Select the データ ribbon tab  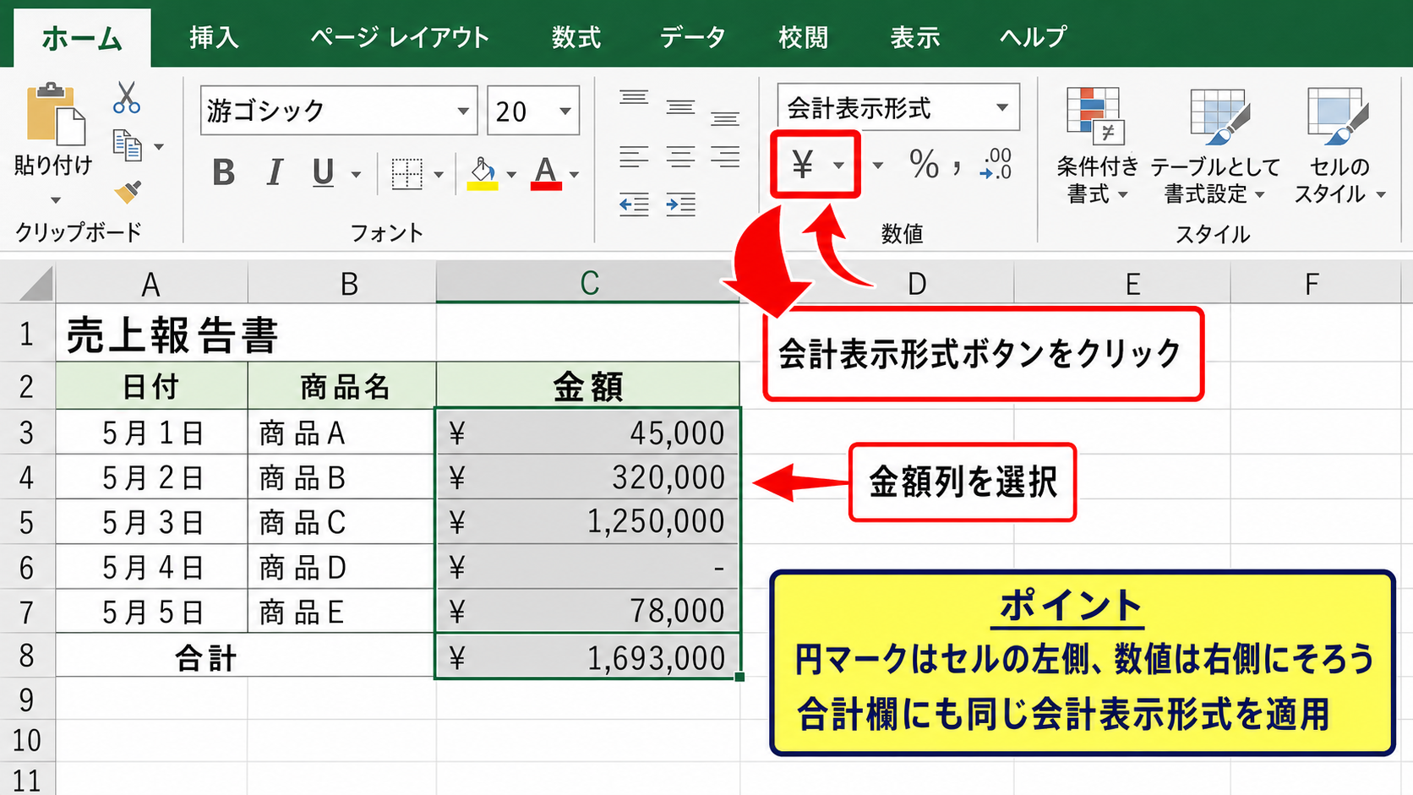(x=692, y=37)
